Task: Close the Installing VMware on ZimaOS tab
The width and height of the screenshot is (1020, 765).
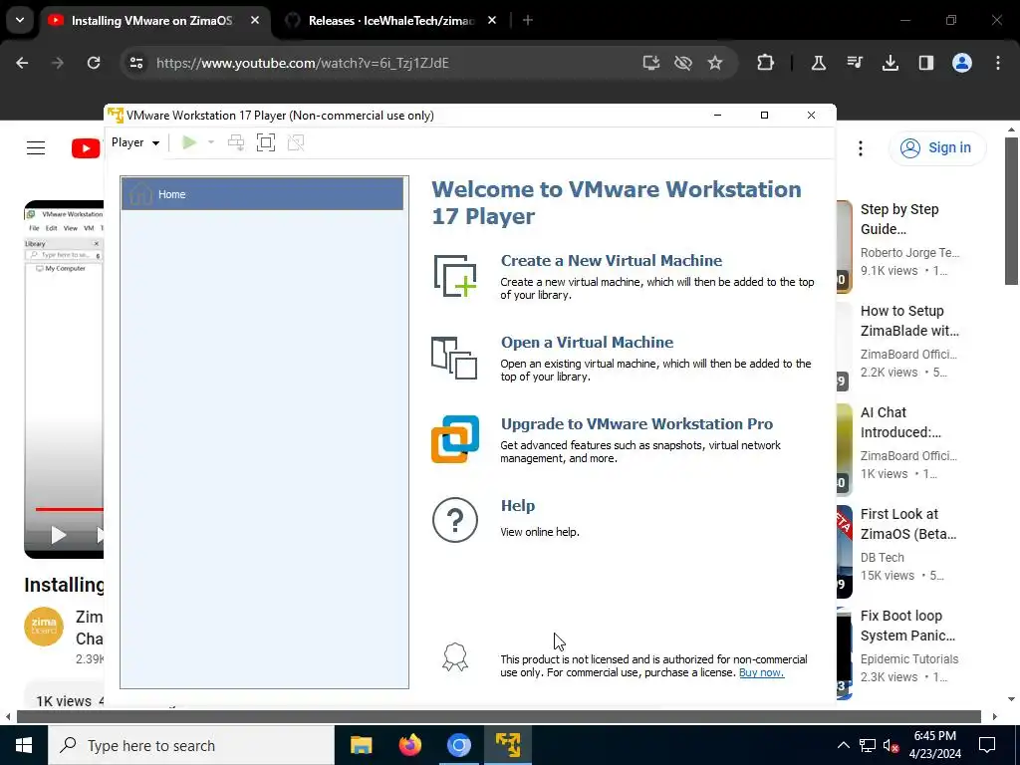Action: 255,21
